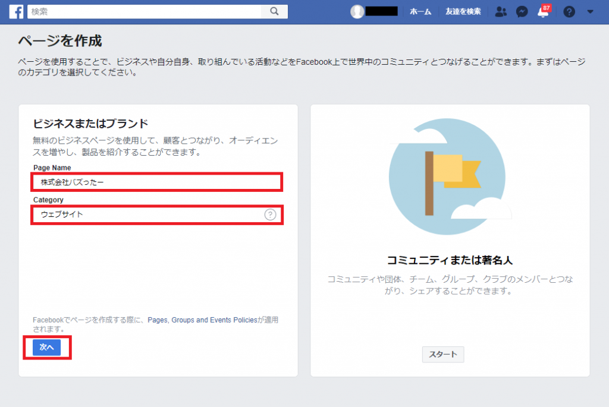This screenshot has height=407, width=609.
Task: Open 友達を検索 in the top bar
Action: click(463, 11)
